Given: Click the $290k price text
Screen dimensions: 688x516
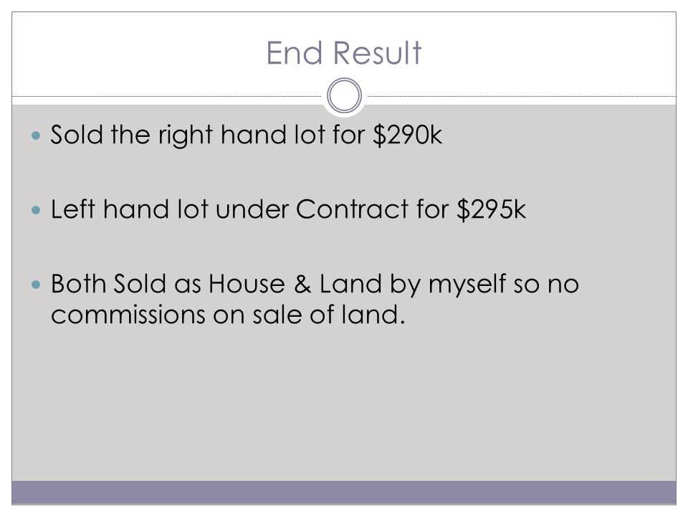Looking at the screenshot, I should tap(407, 135).
